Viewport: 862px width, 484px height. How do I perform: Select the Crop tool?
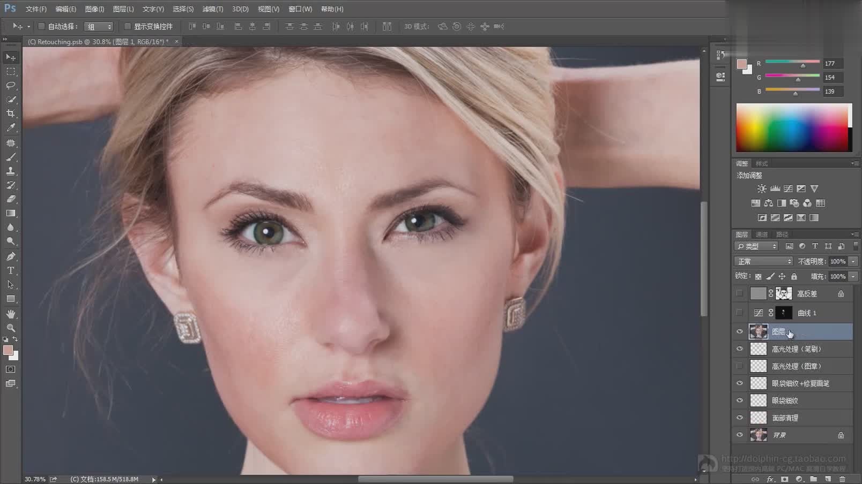coord(11,114)
